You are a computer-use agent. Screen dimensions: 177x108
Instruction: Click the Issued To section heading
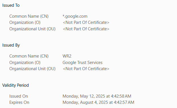pos(11,5)
